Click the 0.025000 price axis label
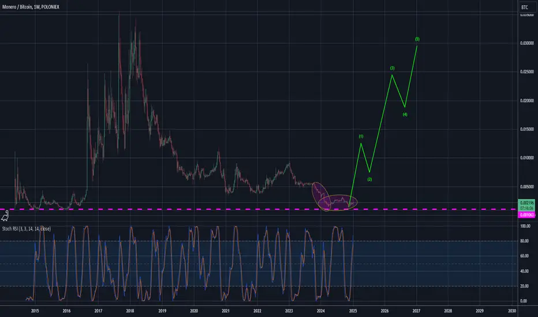The image size is (538, 317). coord(526,71)
